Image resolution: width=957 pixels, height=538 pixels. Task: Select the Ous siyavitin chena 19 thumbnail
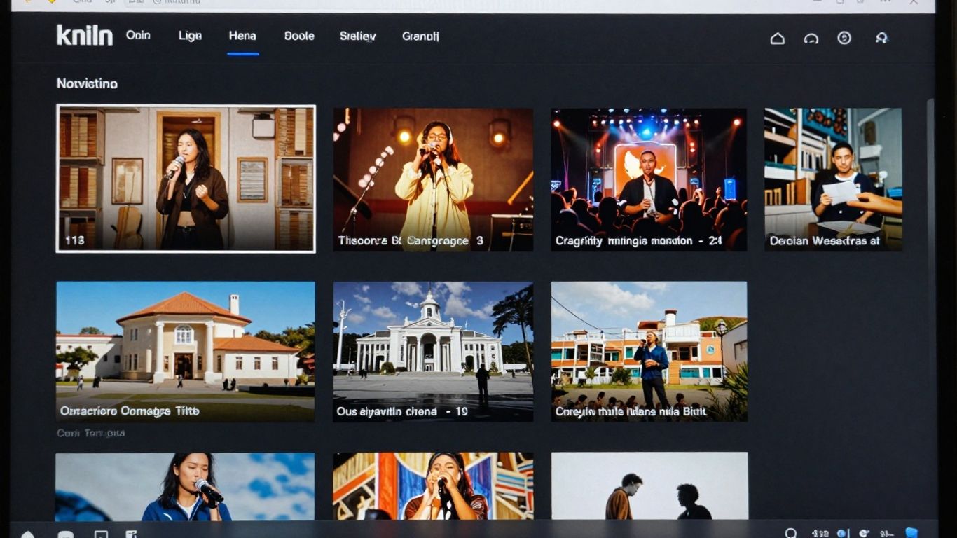pyautogui.click(x=433, y=352)
